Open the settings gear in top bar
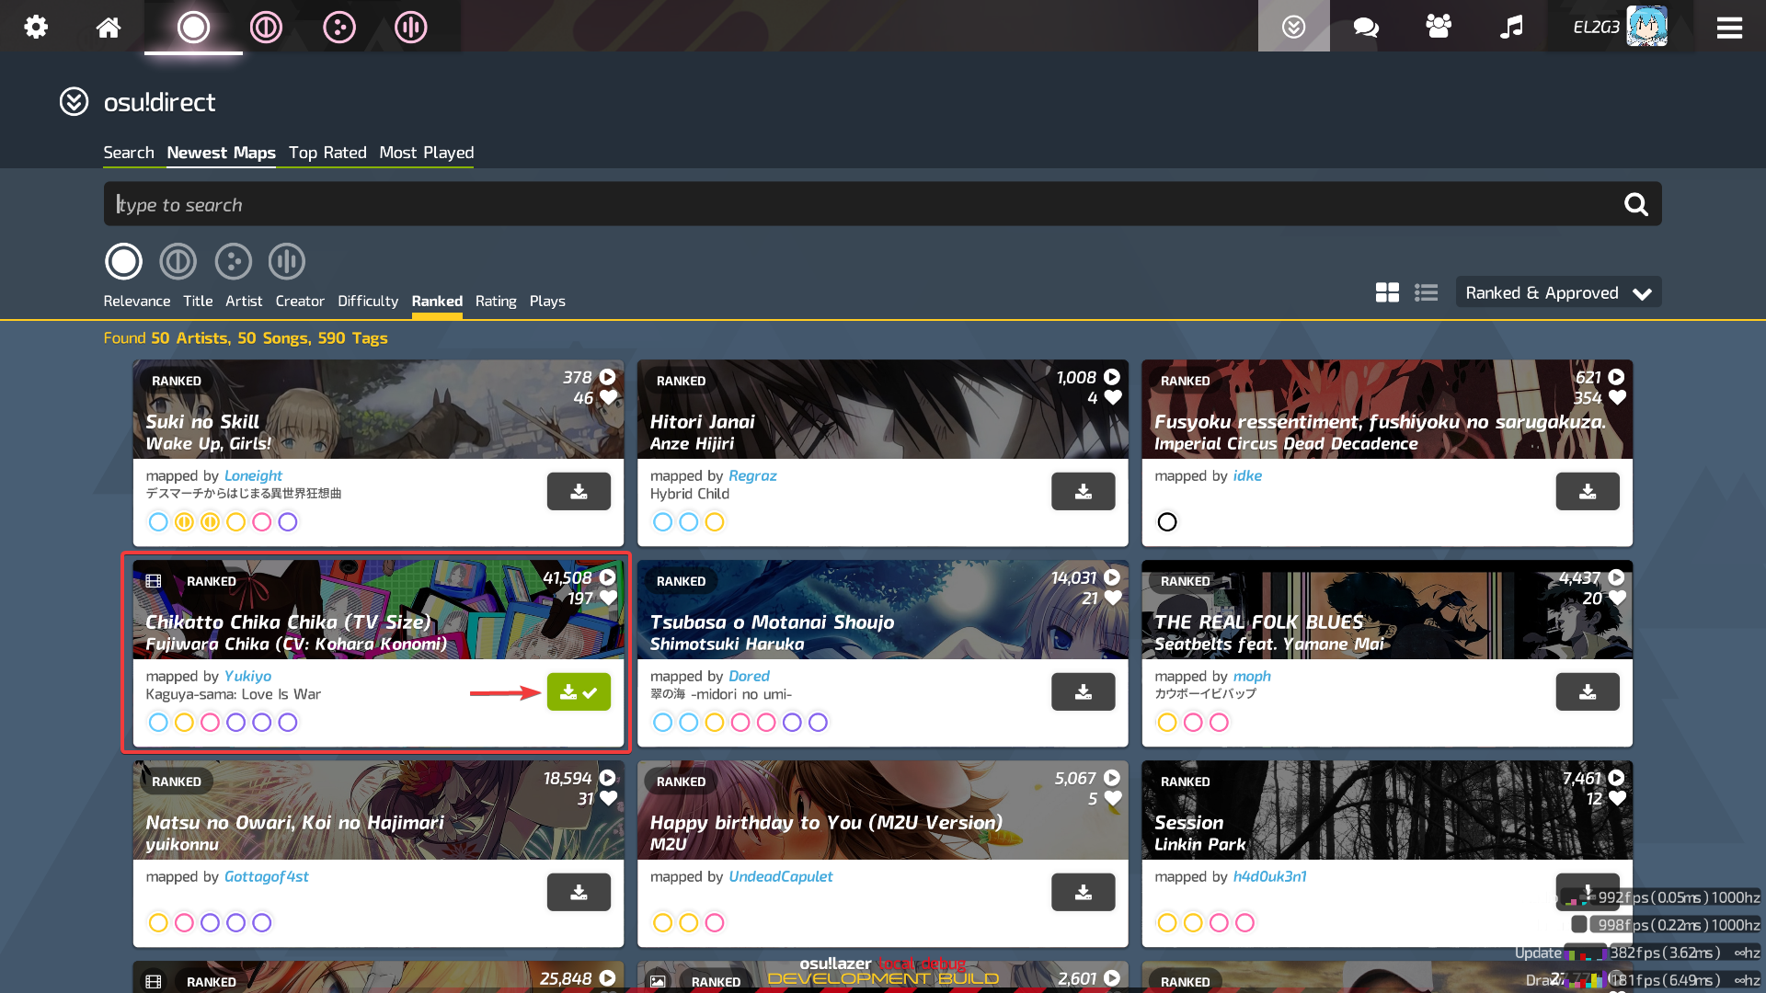The width and height of the screenshot is (1766, 993). (36, 27)
